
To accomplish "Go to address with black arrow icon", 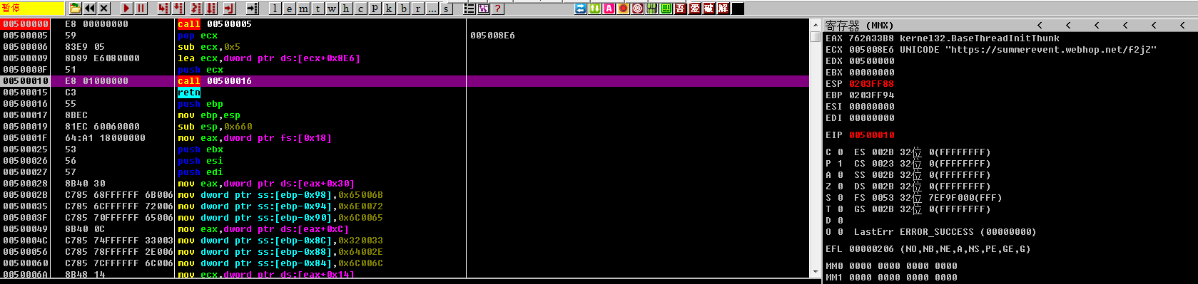I will [x=253, y=9].
